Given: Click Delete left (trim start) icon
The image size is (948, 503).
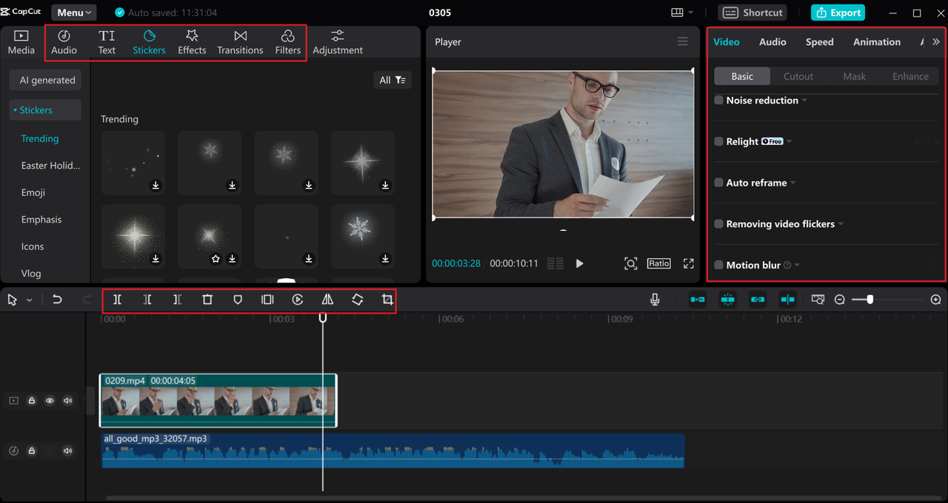Looking at the screenshot, I should pyautogui.click(x=147, y=300).
